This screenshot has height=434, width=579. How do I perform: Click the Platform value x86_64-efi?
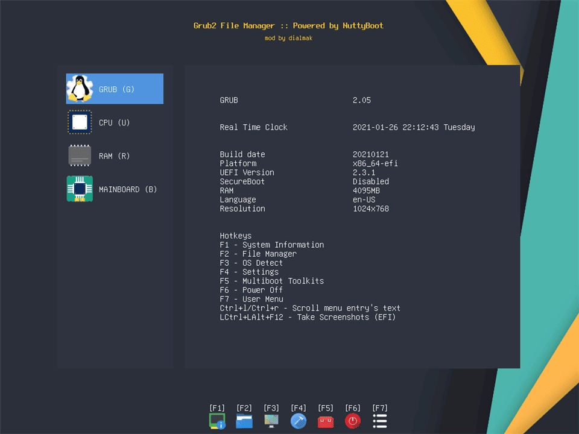click(x=375, y=163)
